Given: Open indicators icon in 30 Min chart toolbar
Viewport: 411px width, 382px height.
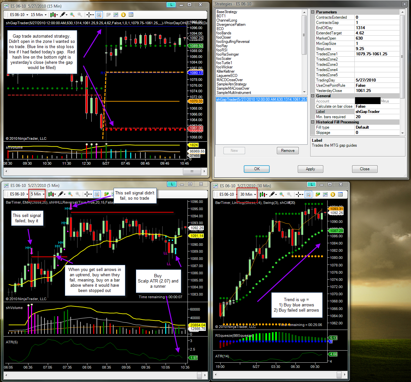Looking at the screenshot, I should coord(325,194).
